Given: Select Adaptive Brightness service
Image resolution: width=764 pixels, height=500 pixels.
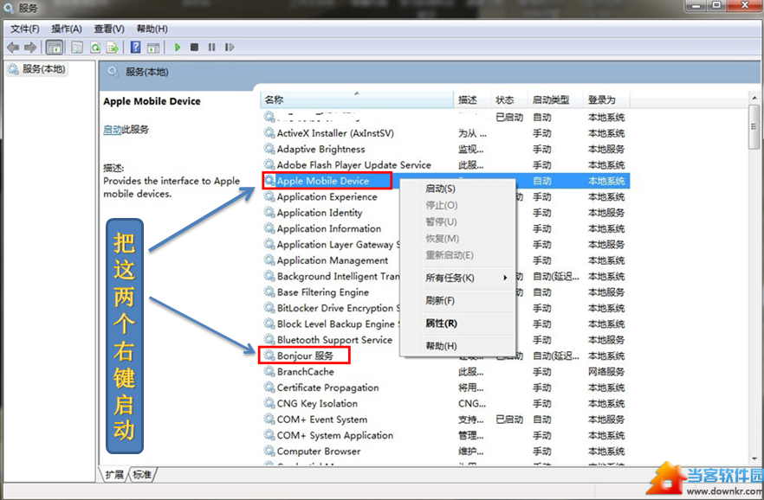Looking at the screenshot, I should pos(320,149).
